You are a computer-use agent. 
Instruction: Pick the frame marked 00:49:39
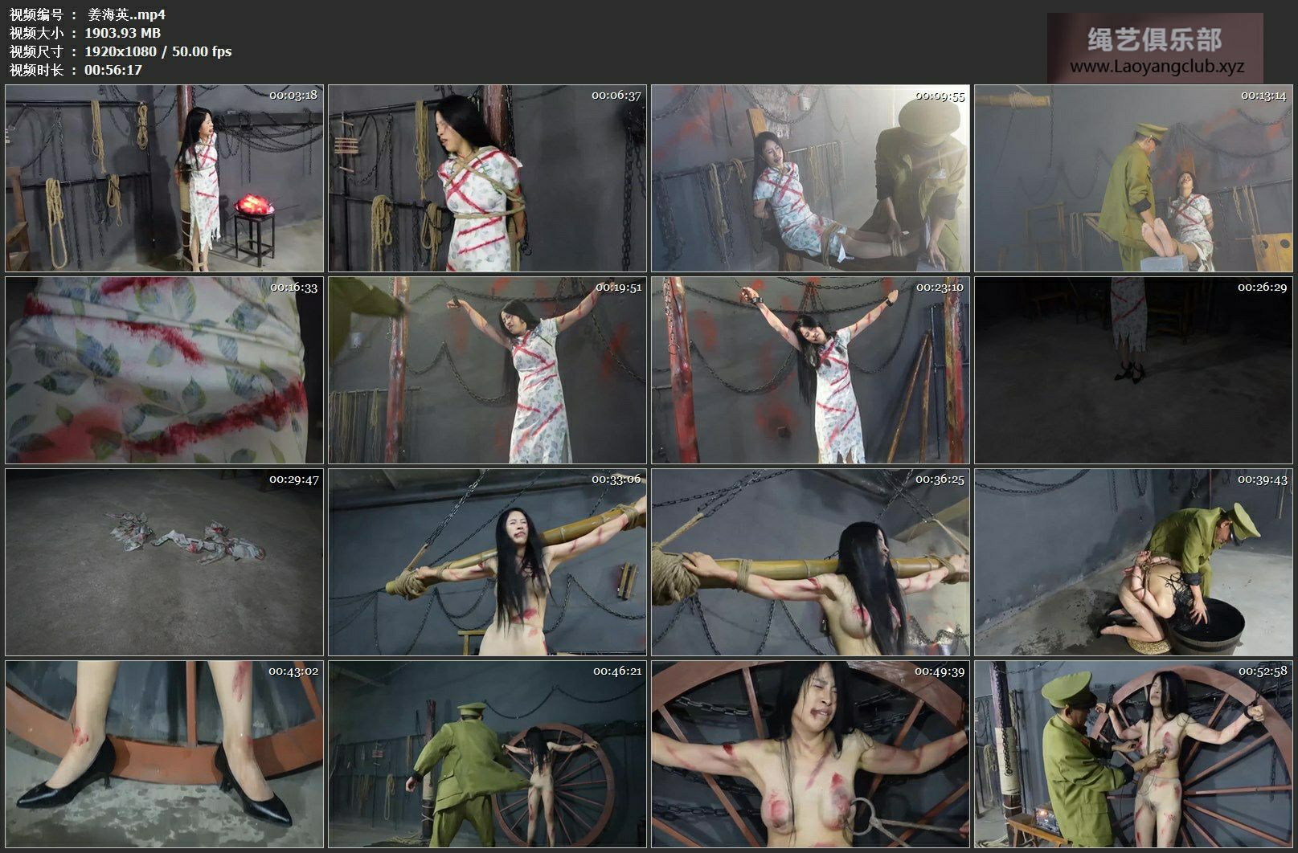[x=811, y=754]
